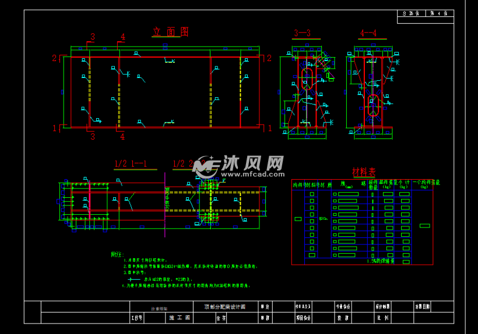
Task: Click the 比例 scale label in title block
Action: click(383, 318)
